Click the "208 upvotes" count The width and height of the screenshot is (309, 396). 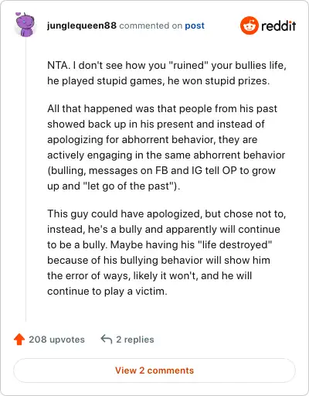click(x=56, y=340)
